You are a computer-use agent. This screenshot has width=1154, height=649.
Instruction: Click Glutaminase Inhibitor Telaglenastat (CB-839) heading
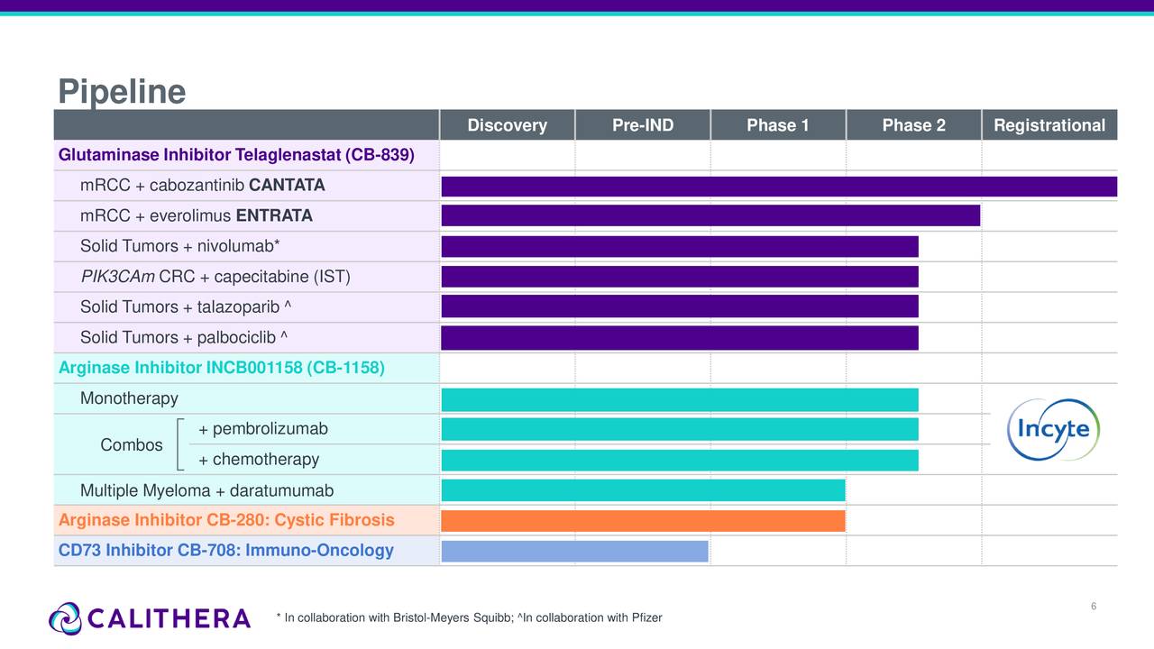(x=236, y=155)
